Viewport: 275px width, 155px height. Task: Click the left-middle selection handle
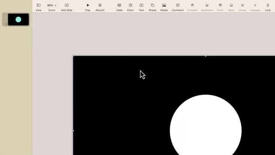pyautogui.click(x=73, y=130)
